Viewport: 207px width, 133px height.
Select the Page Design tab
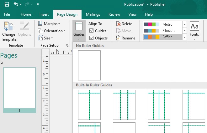click(67, 14)
